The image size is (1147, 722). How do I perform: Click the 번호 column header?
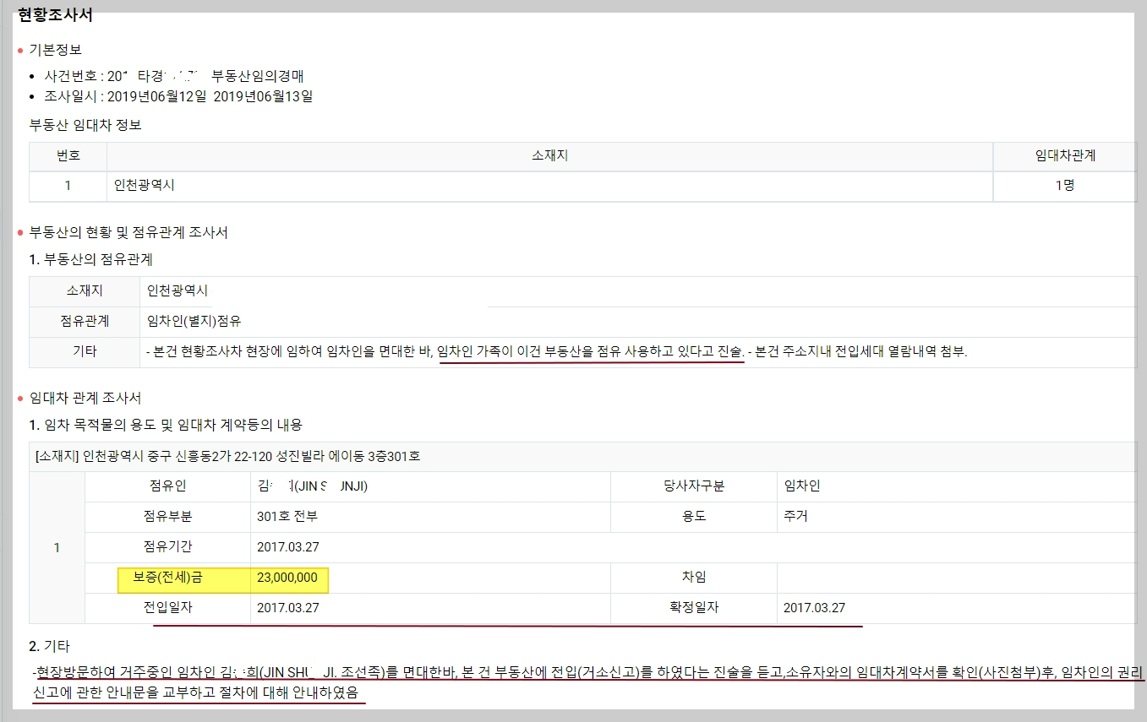[68, 155]
